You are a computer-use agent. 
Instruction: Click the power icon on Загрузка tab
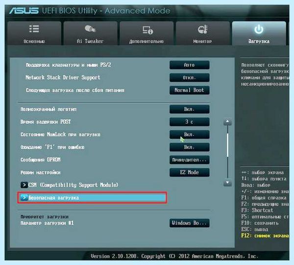pos(259,29)
